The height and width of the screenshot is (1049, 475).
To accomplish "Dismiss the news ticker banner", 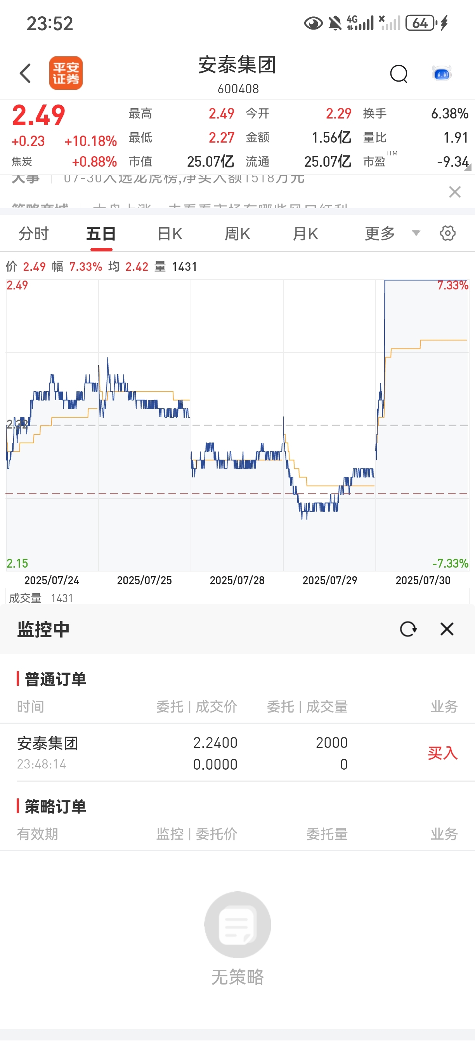I will (x=455, y=192).
